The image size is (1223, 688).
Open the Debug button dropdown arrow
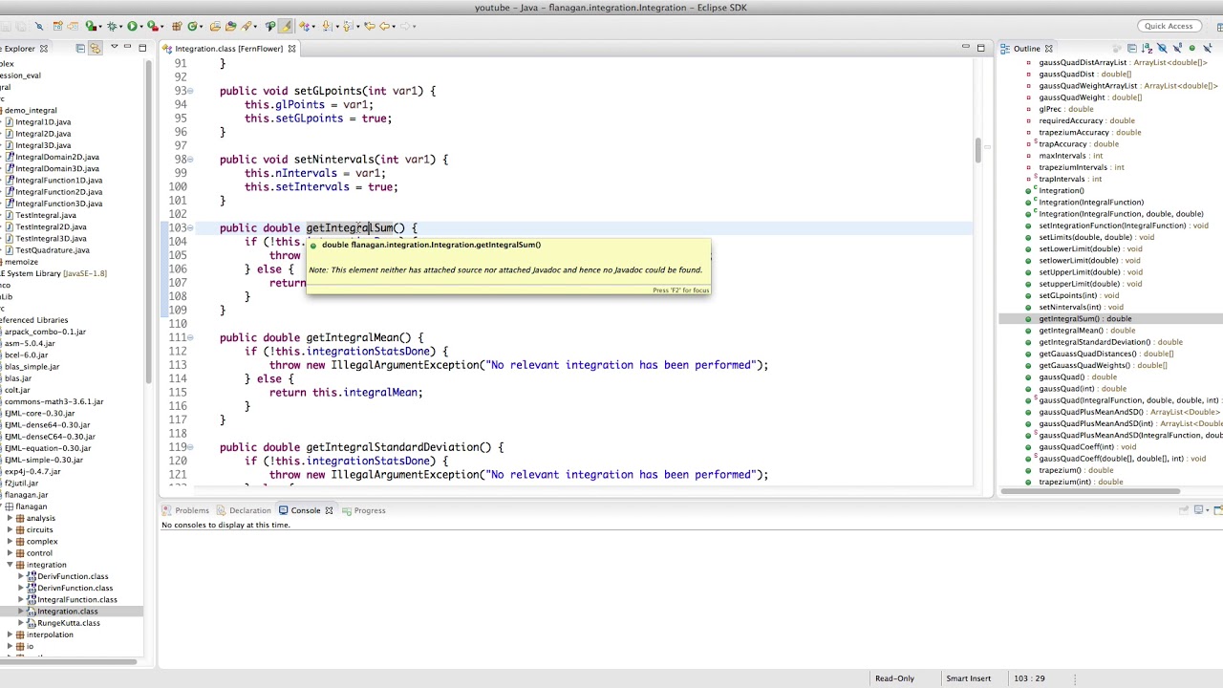pos(120,27)
